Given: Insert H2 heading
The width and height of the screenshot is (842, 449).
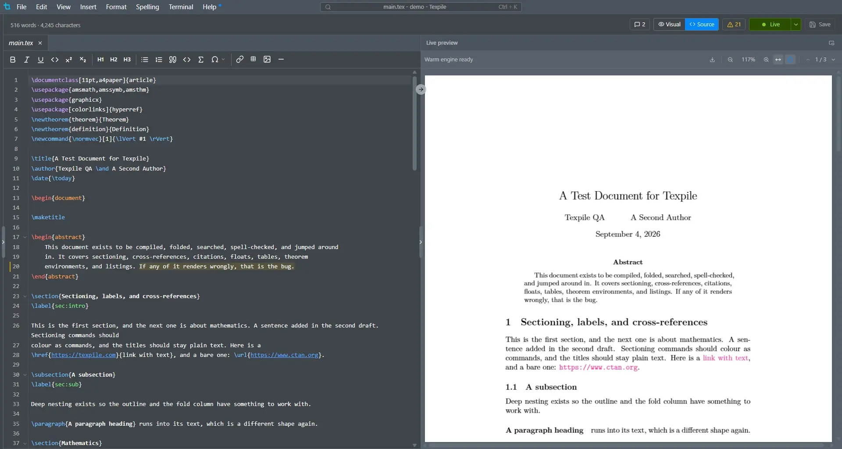Looking at the screenshot, I should click(x=114, y=60).
